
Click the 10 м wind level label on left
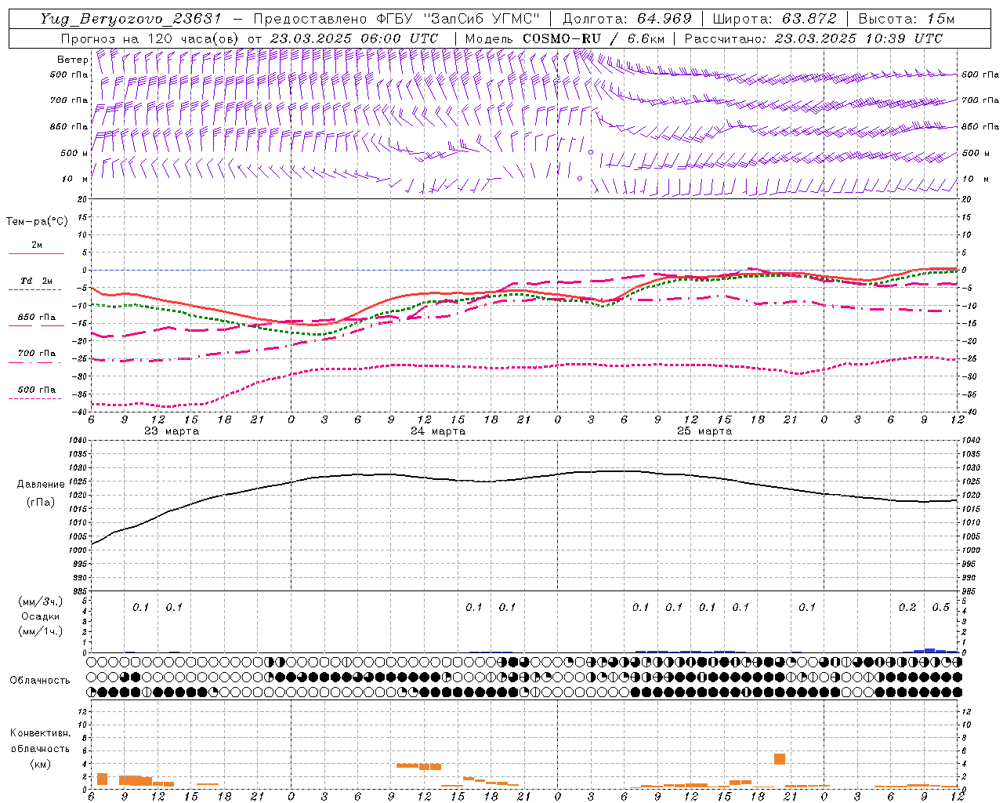74,179
